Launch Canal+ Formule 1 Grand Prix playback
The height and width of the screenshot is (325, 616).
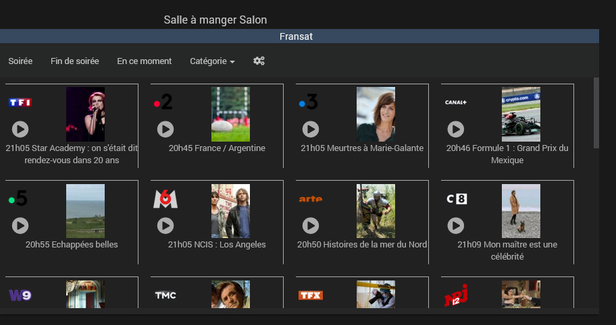(456, 129)
